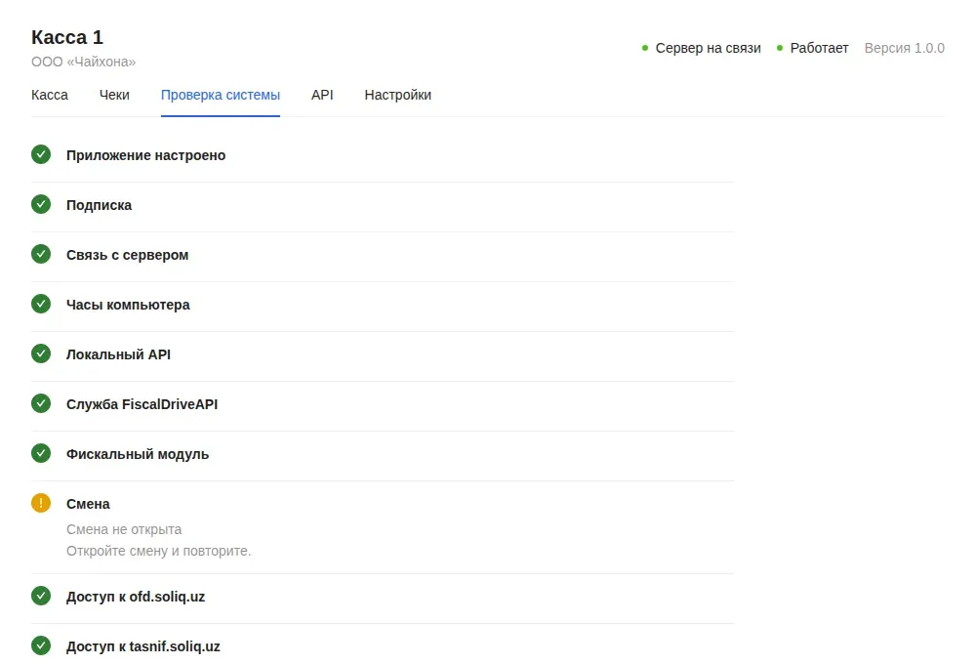Open the Касса tab
Image resolution: width=976 pixels, height=664 pixels.
[50, 96]
